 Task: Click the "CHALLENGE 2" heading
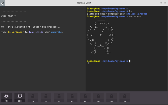coord(8,16)
